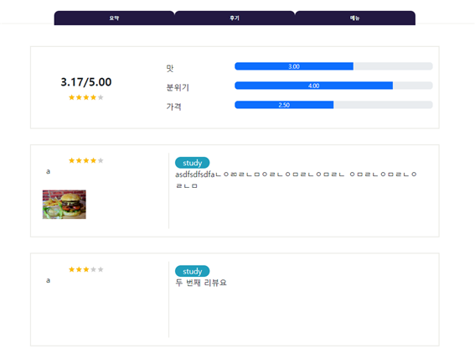The height and width of the screenshot is (349, 475).
Task: Open the burger photo thumbnail
Action: tap(65, 205)
